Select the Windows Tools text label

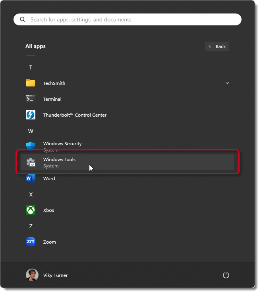click(x=59, y=159)
